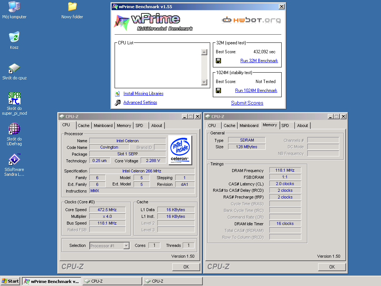Select the Kosz recycle bin icon
Image resolution: width=381 pixels, height=286 pixels.
pyautogui.click(x=14, y=37)
